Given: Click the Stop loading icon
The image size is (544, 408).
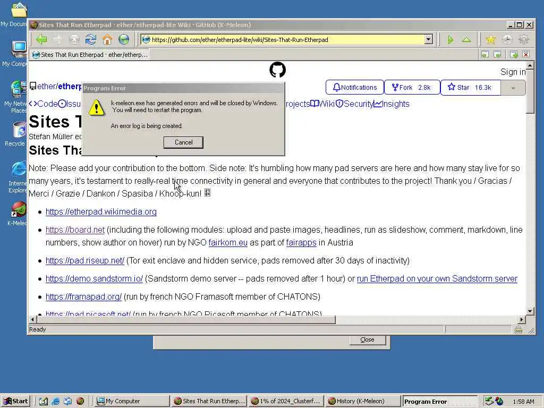Looking at the screenshot, I should pos(74,39).
